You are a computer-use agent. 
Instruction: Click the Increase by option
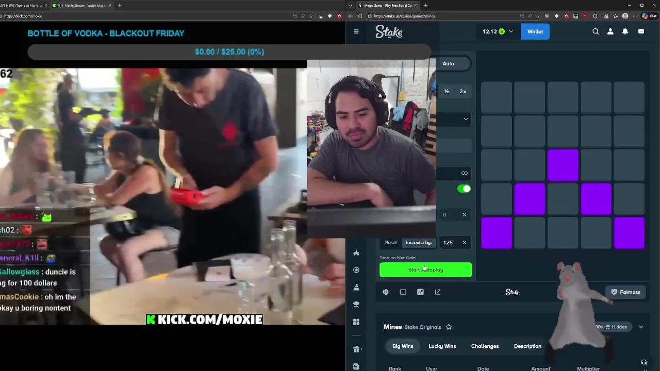[x=419, y=243]
